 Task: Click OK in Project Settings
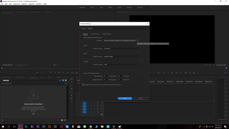click(125, 98)
